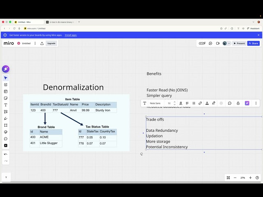The height and width of the screenshot is (197, 263).
Task: Open more options in text toolbar
Action: click(x=256, y=103)
